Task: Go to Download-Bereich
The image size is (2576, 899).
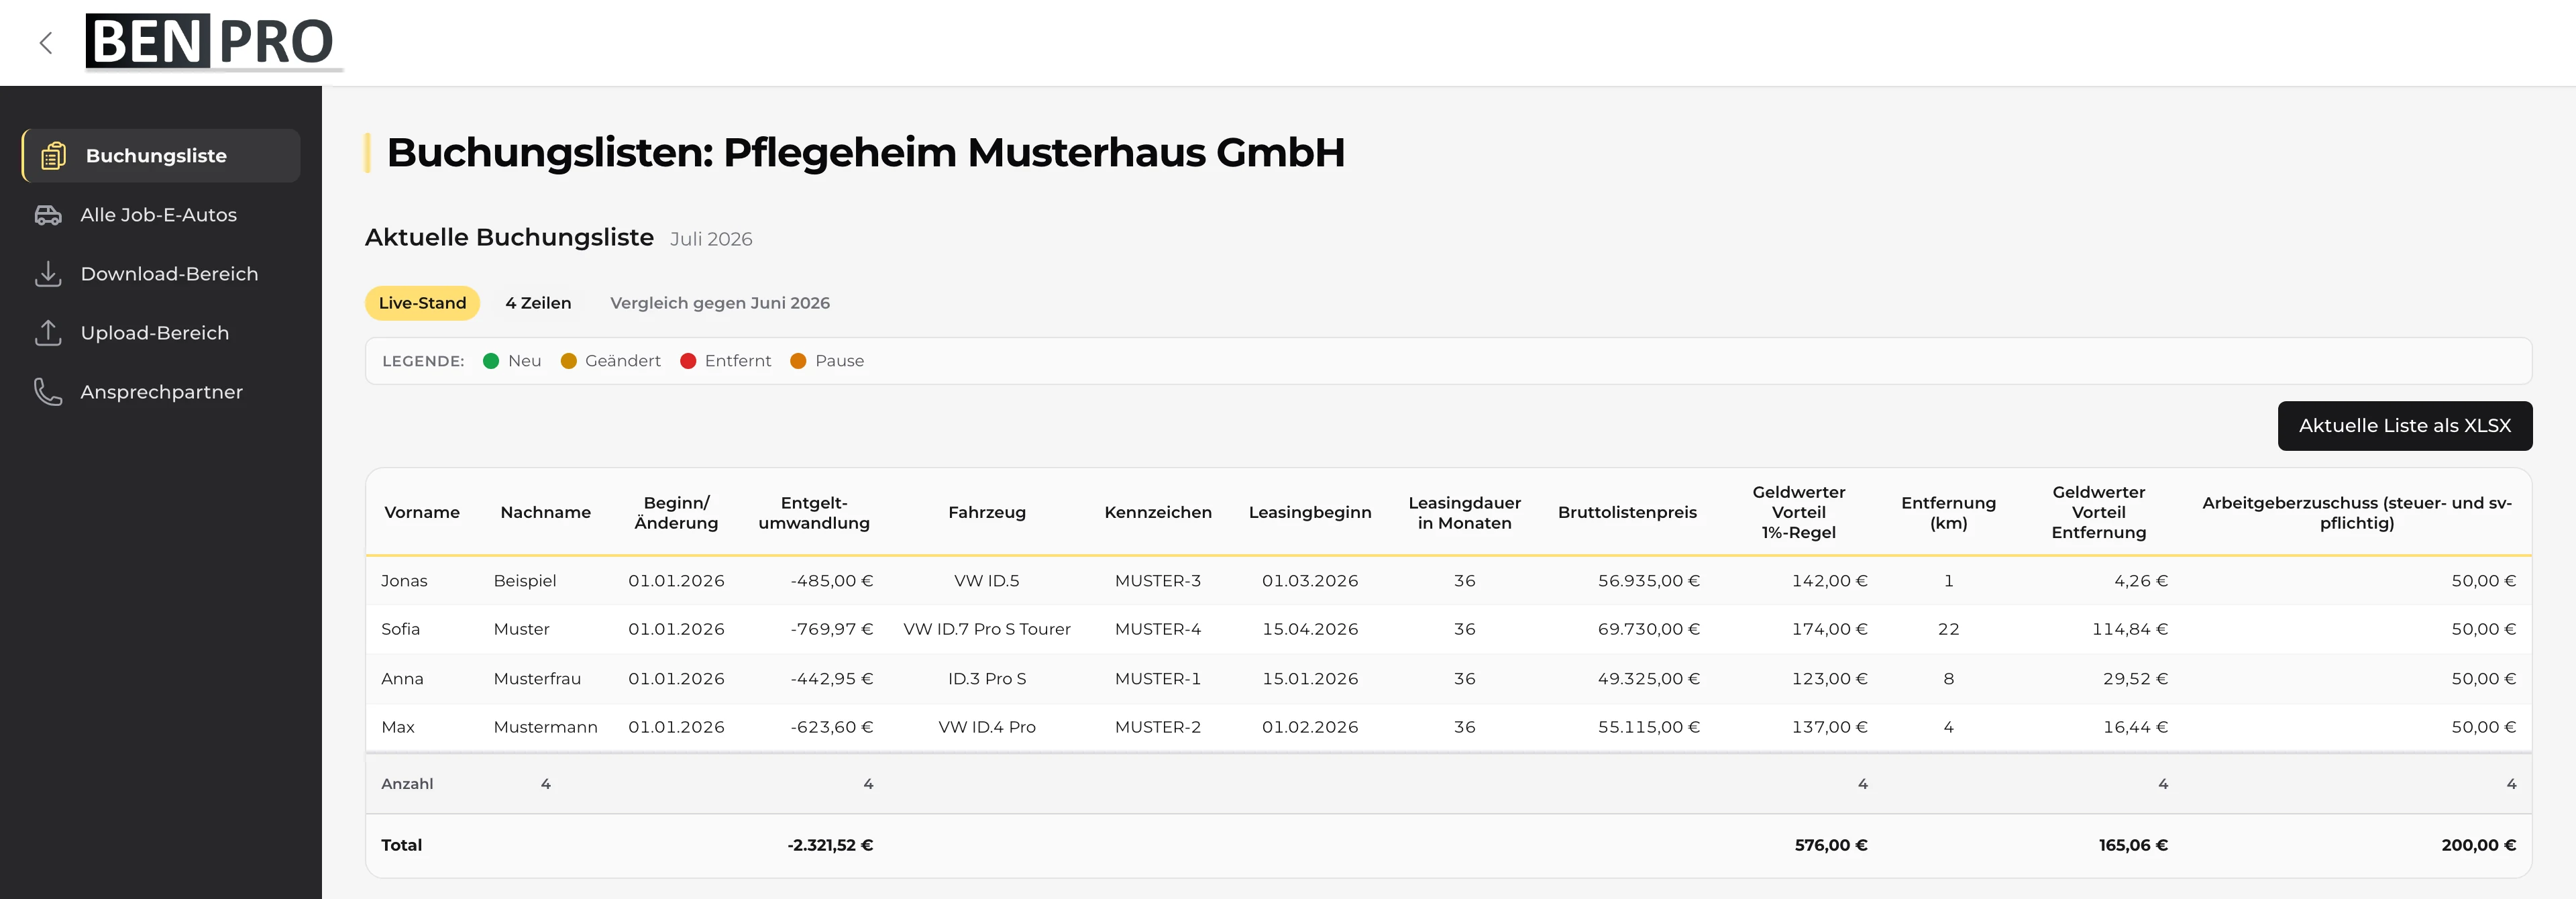Action: 169,274
